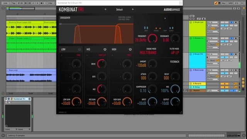Screen dimensions: 247x139
Task: Click the filter FREQUENCY knob
Action: click(x=152, y=39)
